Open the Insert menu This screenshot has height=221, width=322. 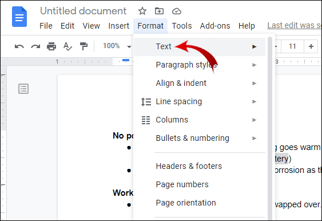tap(119, 26)
